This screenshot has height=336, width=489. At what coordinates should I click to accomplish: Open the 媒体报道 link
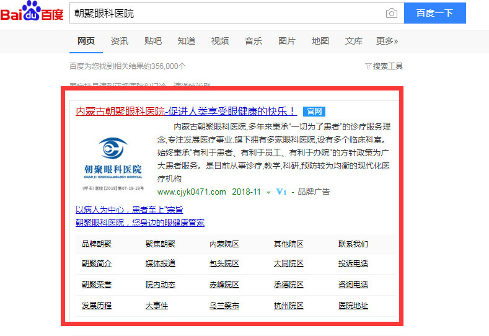pos(161,263)
